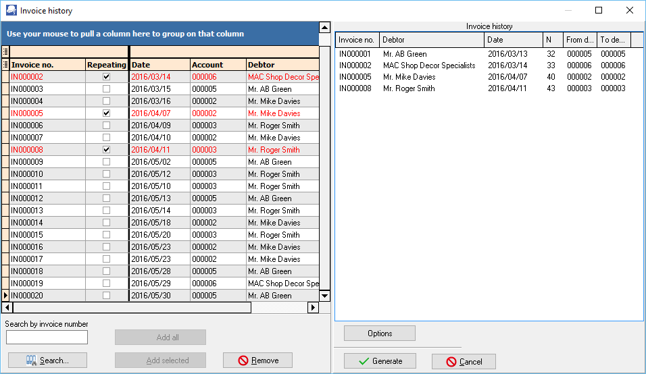Click the Search by invoice number field
This screenshot has width=646, height=374.
47,338
